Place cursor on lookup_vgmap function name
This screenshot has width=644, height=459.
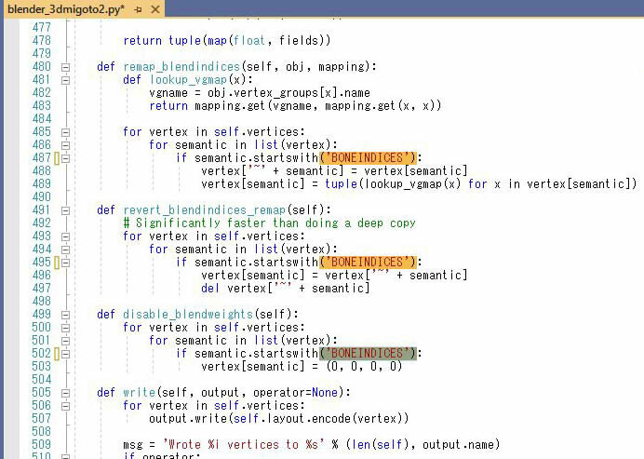pos(188,80)
